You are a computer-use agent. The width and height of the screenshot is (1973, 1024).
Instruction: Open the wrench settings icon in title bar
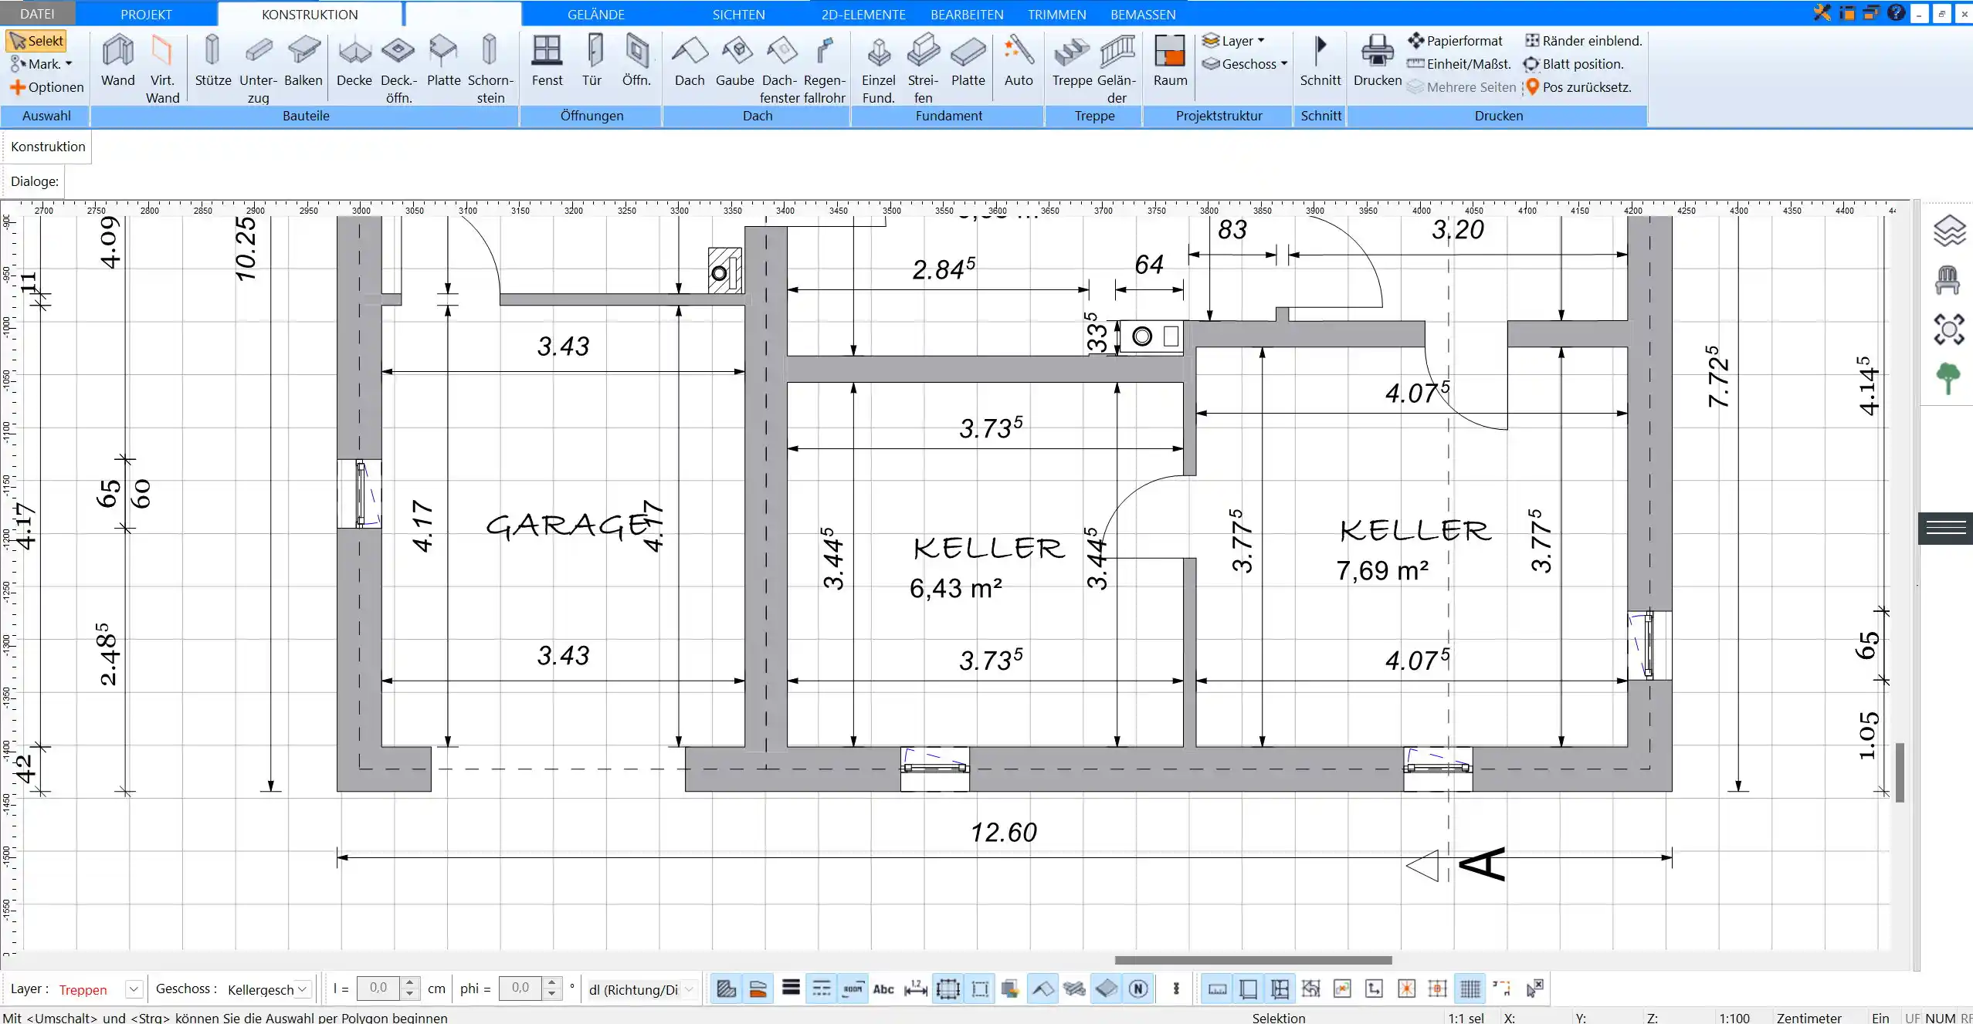click(x=1822, y=13)
